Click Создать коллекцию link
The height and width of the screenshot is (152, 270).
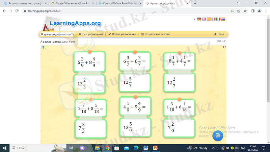(x=156, y=34)
